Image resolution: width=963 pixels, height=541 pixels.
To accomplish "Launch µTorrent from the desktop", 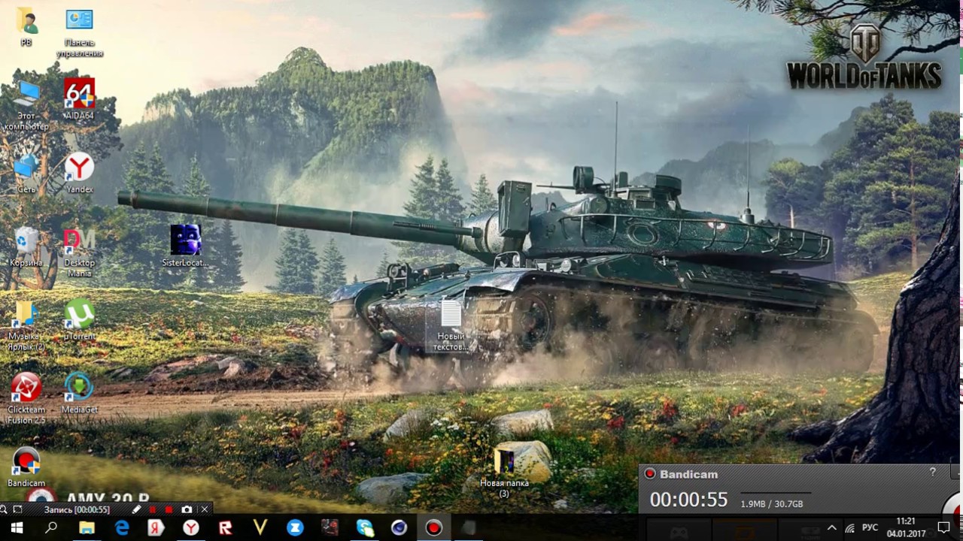I will pos(79,320).
